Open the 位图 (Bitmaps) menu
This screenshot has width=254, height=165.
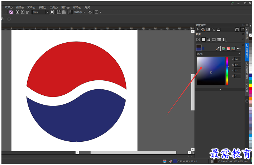20,7
